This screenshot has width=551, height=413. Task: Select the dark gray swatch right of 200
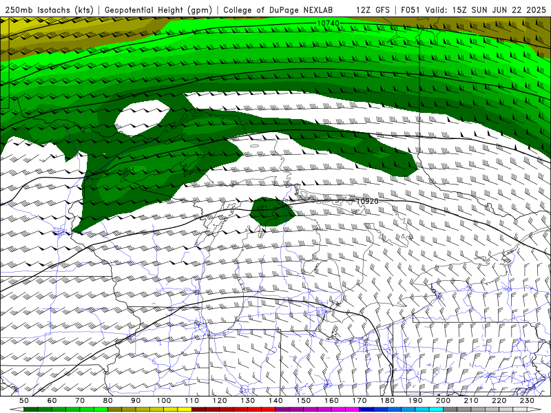450,410
